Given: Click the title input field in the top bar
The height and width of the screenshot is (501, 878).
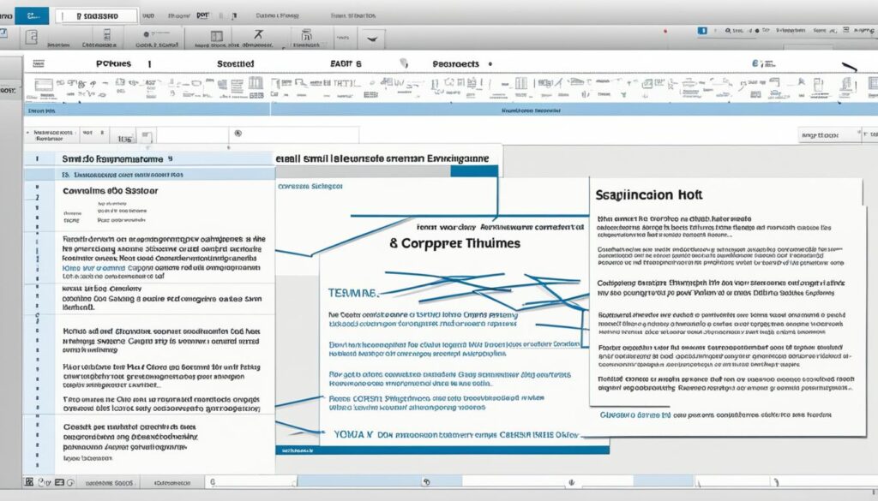Looking at the screenshot, I should click(x=95, y=15).
